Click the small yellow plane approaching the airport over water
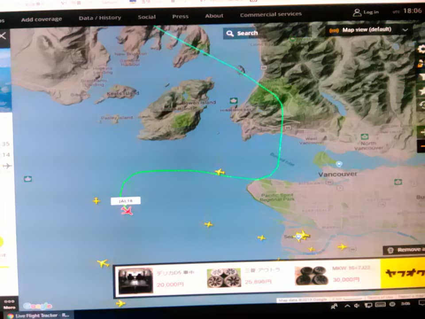Viewport: 425px width, 319px height. click(261, 238)
